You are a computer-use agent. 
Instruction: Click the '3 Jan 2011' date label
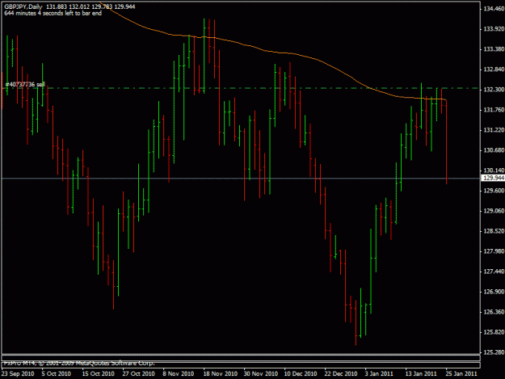tap(379, 373)
